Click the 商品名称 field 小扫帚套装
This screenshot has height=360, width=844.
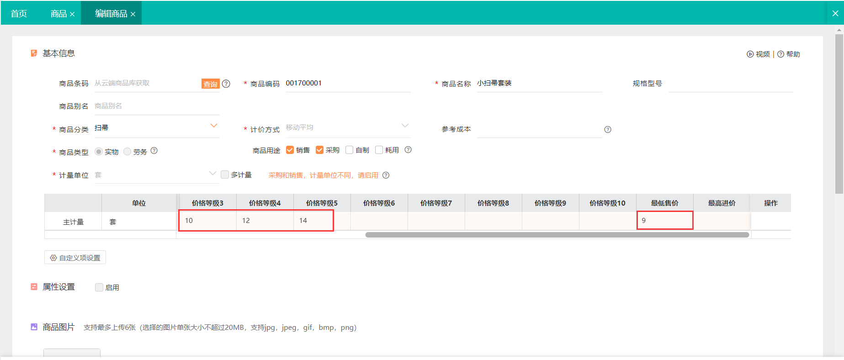pyautogui.click(x=539, y=83)
